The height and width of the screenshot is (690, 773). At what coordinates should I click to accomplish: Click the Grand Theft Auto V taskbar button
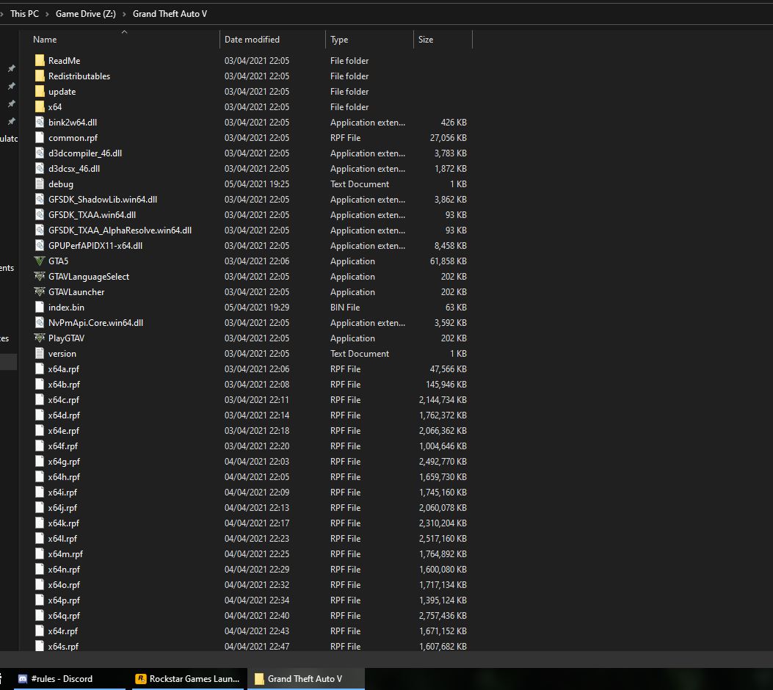click(305, 679)
